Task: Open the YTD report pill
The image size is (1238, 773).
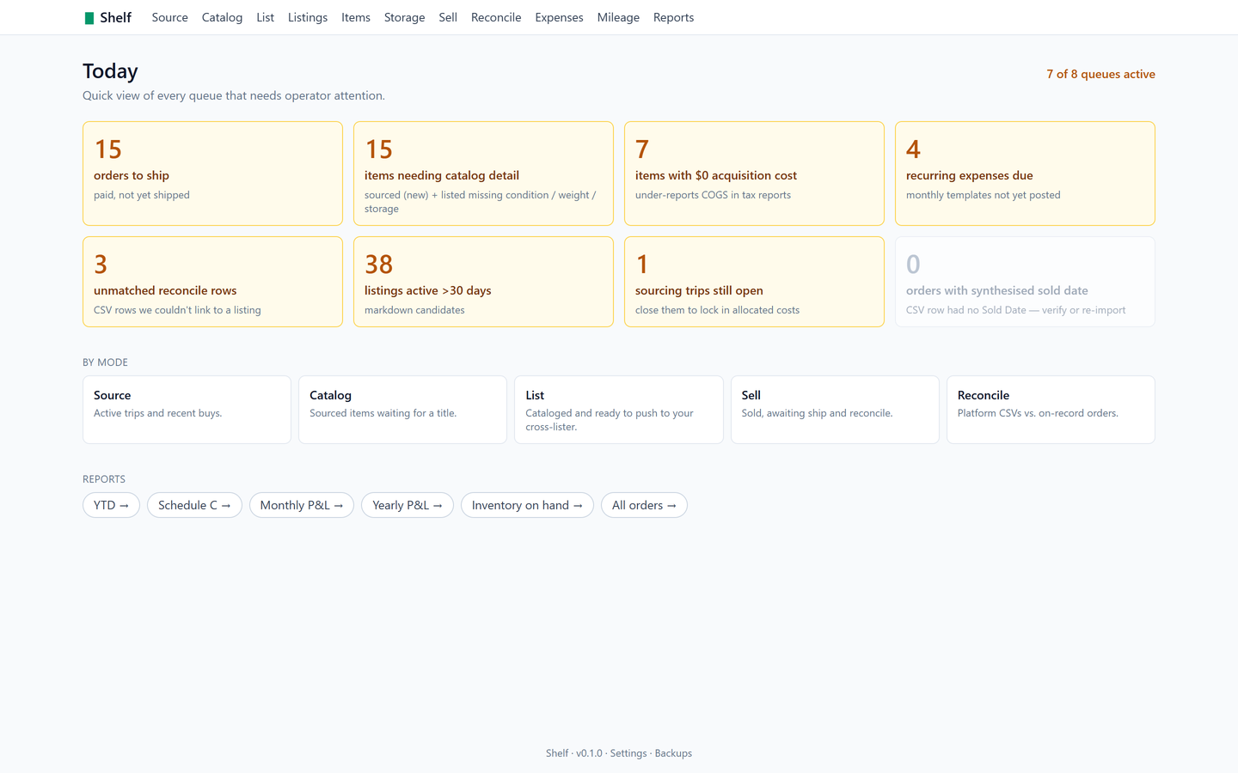Action: coord(111,505)
